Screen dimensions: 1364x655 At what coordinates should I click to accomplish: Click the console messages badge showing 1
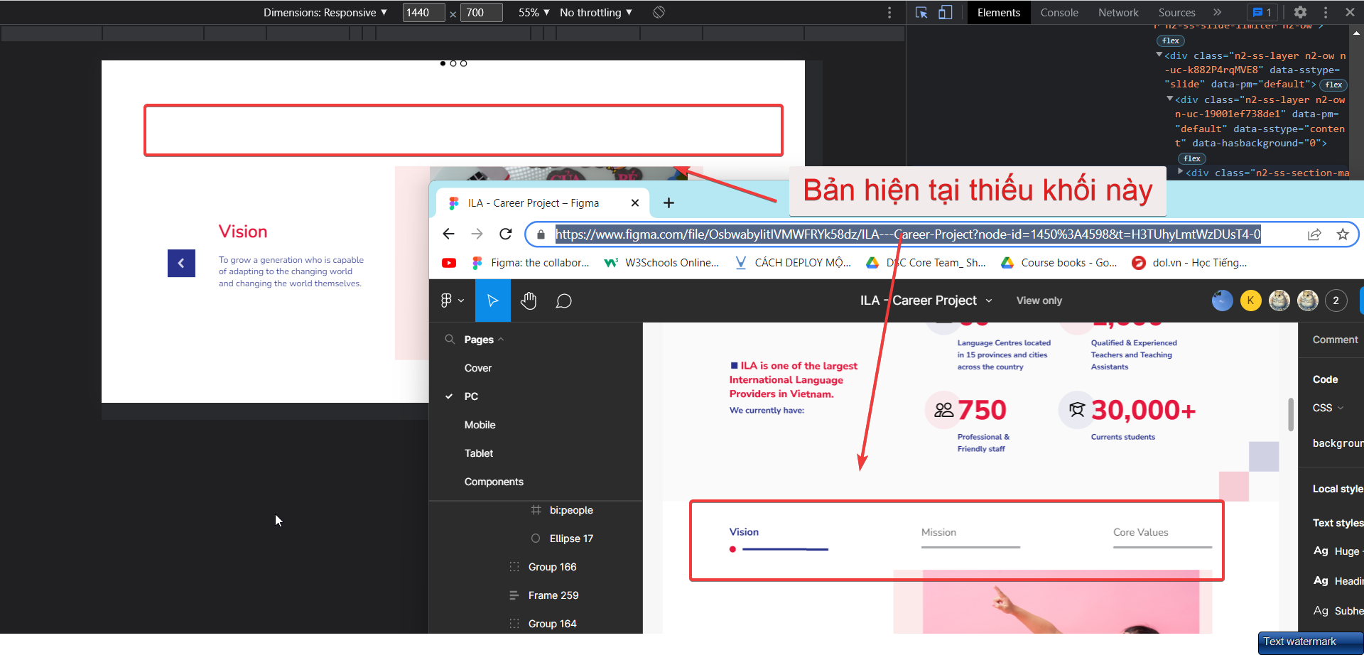[1262, 12]
